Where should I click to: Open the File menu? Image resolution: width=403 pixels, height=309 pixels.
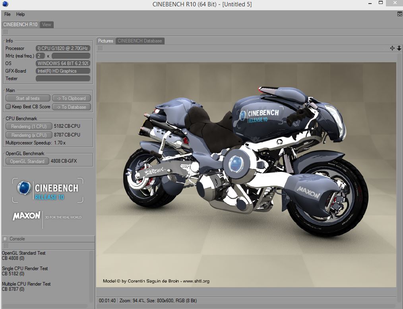click(x=7, y=14)
